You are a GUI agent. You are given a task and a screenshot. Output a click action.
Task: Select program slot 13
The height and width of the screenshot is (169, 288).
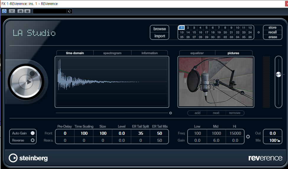pos(182,32)
